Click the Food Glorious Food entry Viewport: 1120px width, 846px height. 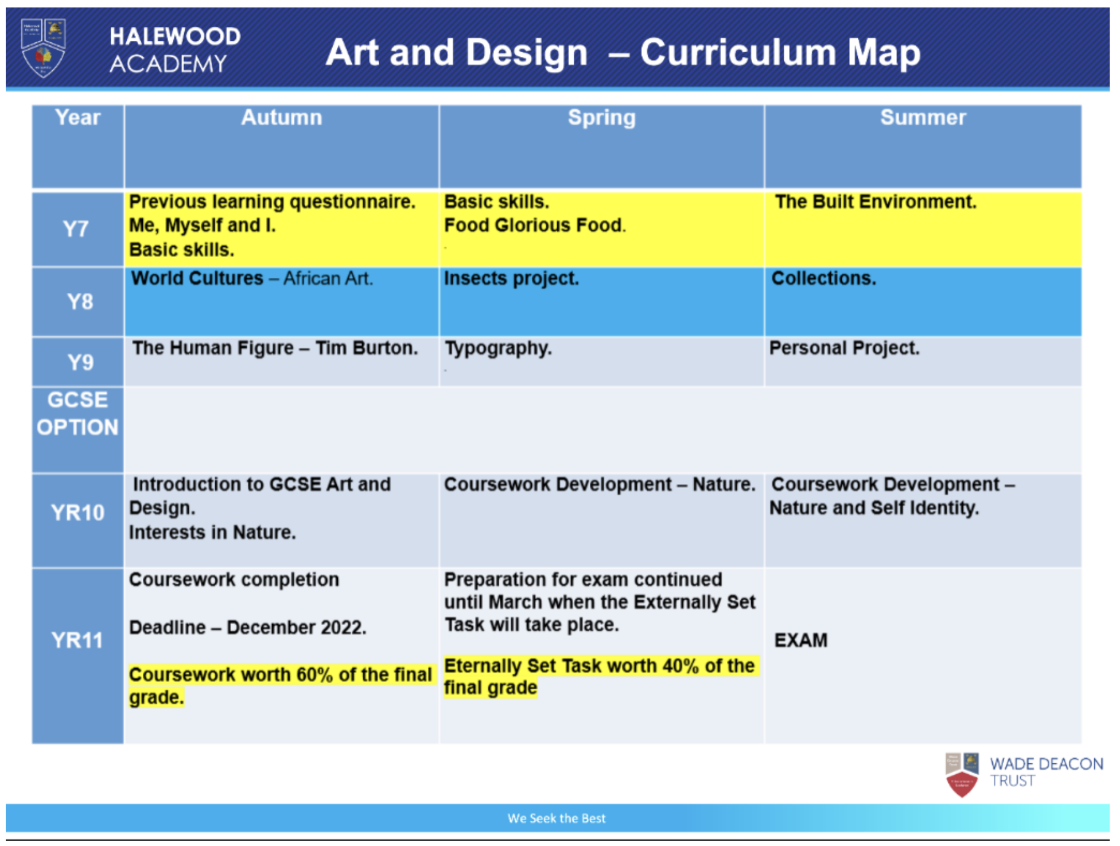pyautogui.click(x=534, y=226)
